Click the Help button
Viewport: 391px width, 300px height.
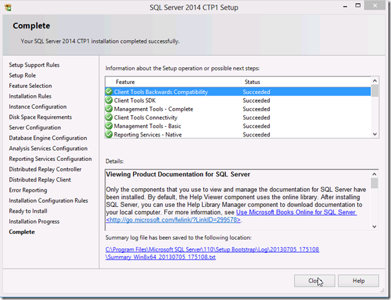coord(359,281)
